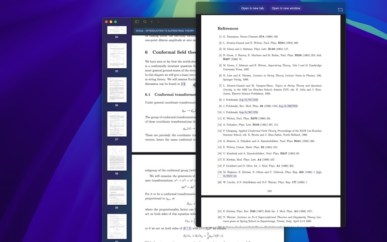Minimize the window with the yellow button
Screen dimensions: 387x242
pos(111,22)
